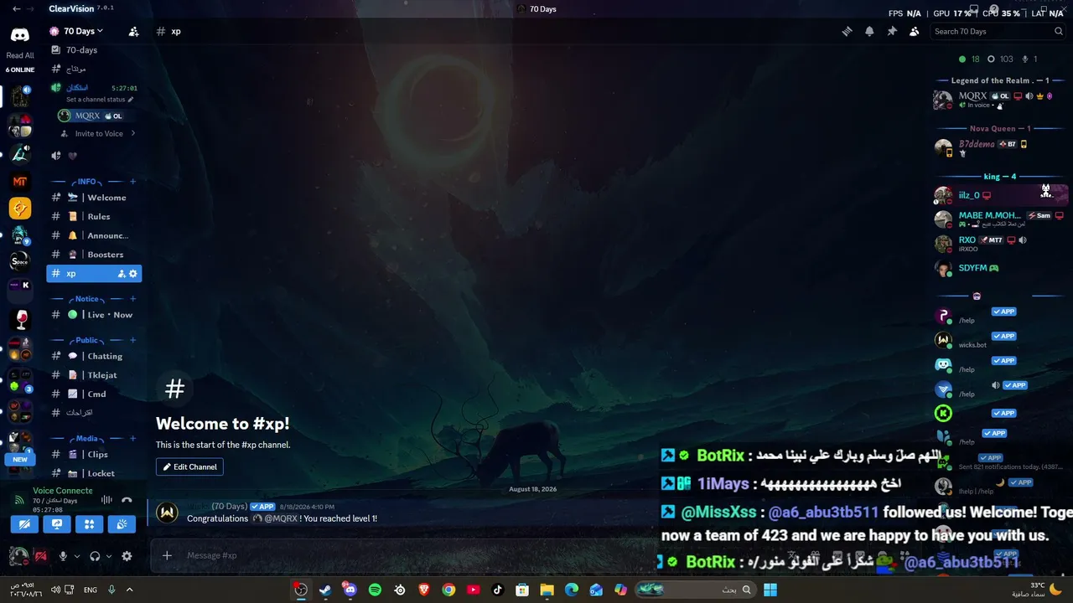Open B7ddema member profile
Viewport: 1073px width, 603px height.
point(1002,147)
